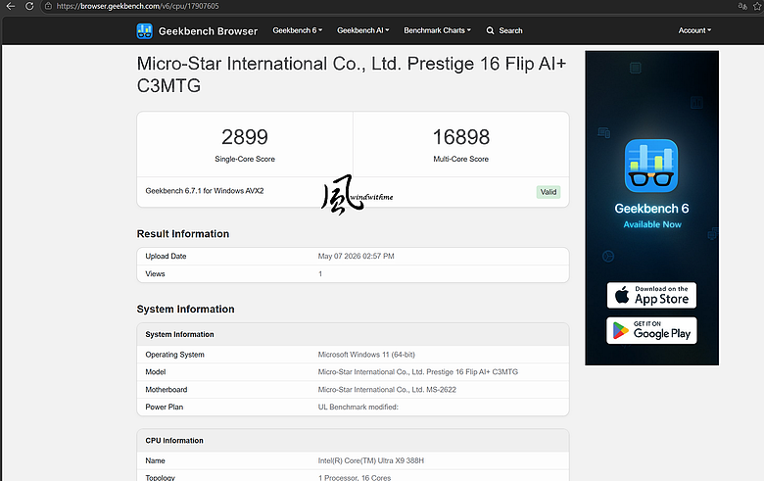764x481 pixels.
Task: Click the System Information section heading
Action: click(185, 310)
